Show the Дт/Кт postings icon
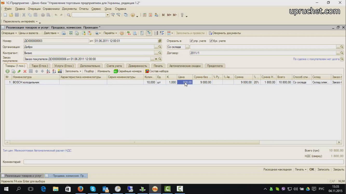The height and width of the screenshot is (194, 346). [x=129, y=33]
